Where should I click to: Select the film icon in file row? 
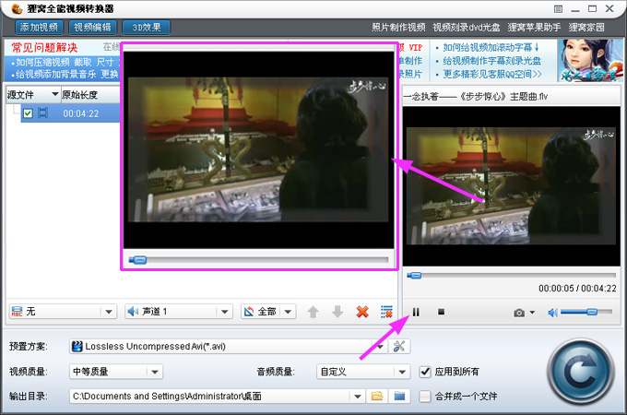coord(42,113)
